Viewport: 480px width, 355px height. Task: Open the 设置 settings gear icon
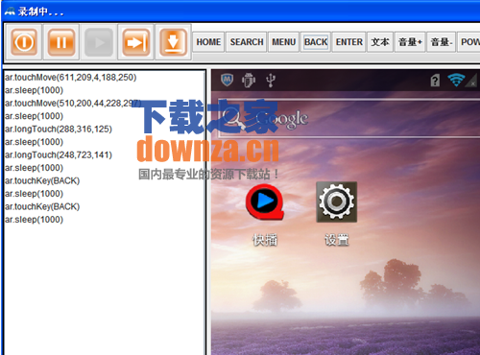(x=336, y=201)
